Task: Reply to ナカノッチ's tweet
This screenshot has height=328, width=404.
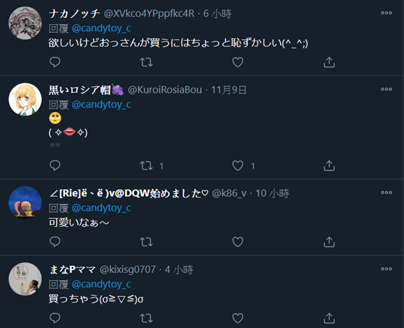Action: pyautogui.click(x=55, y=62)
